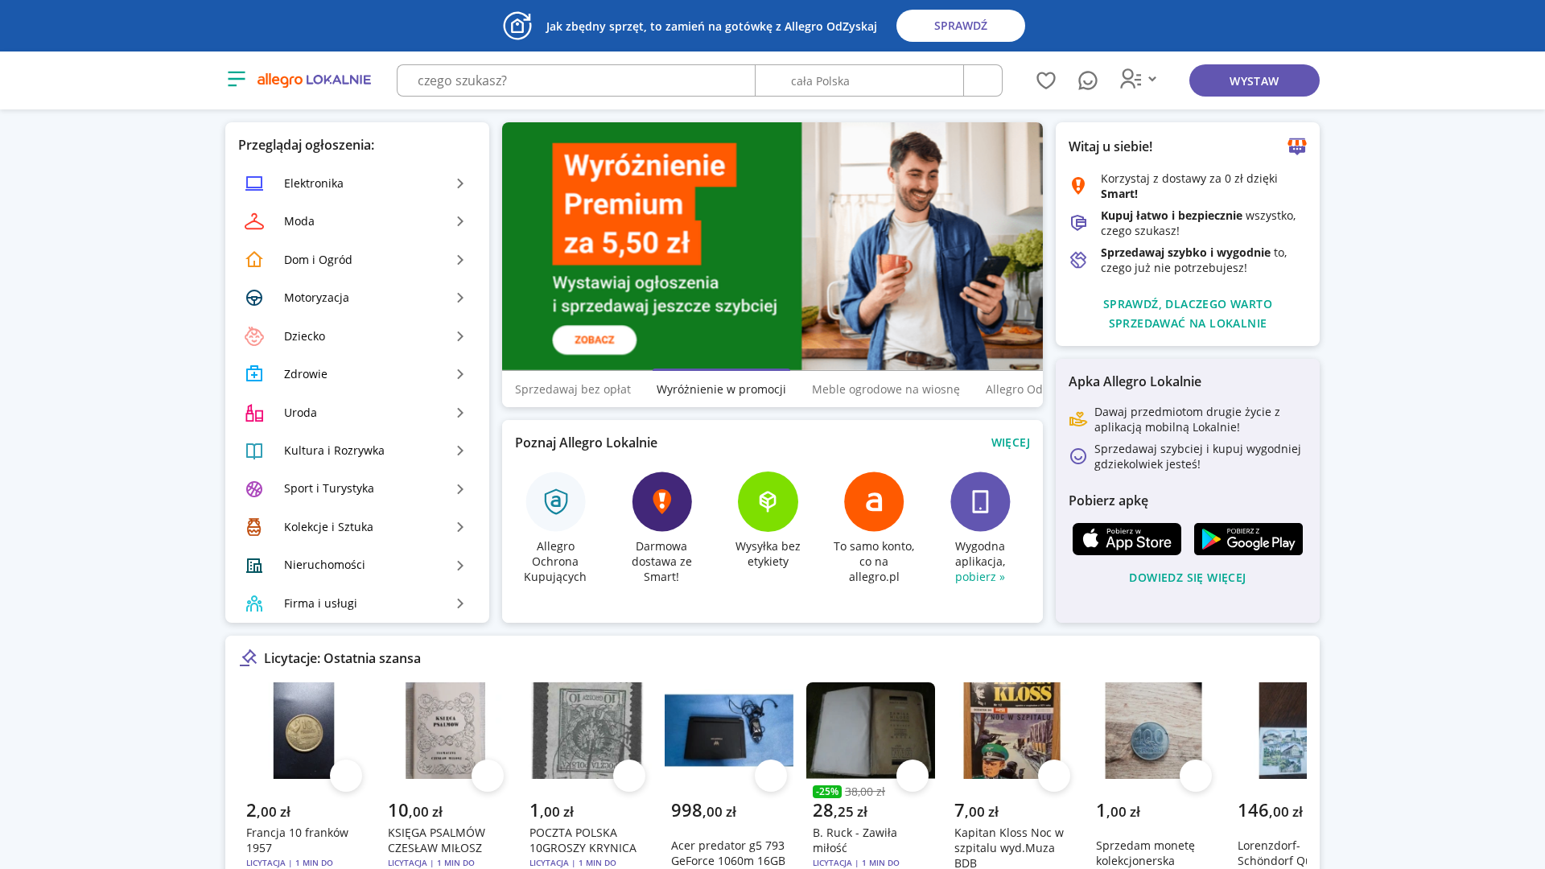
Task: Favorite the Sprzedam monetę kolekcjonerska listing
Action: [x=1196, y=776]
